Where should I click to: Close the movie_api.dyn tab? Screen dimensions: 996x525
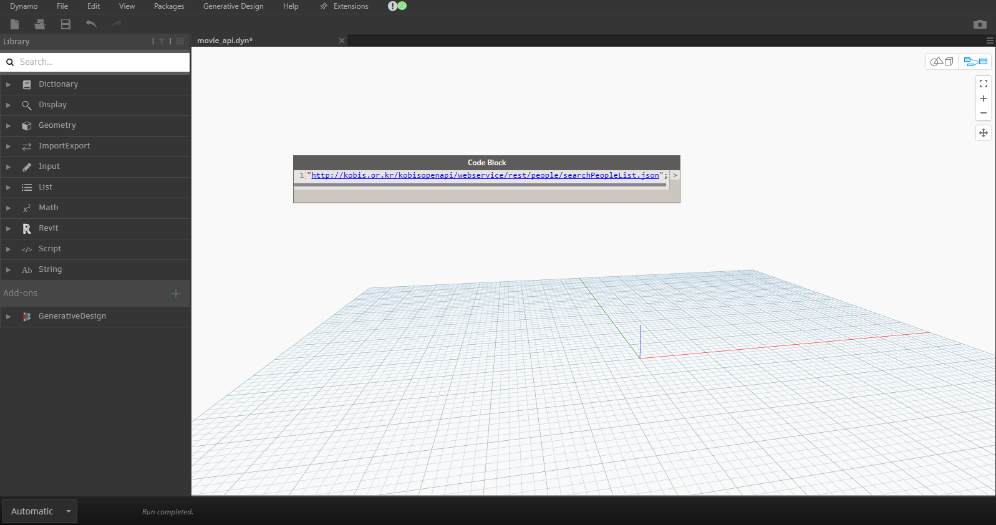pos(342,41)
